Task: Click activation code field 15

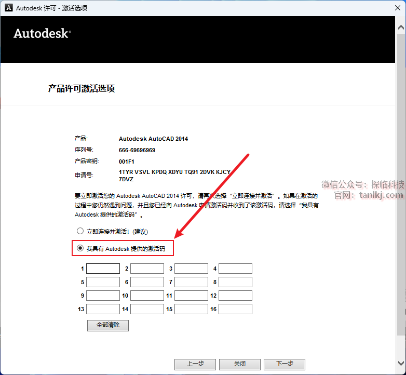Action: pos(192,309)
